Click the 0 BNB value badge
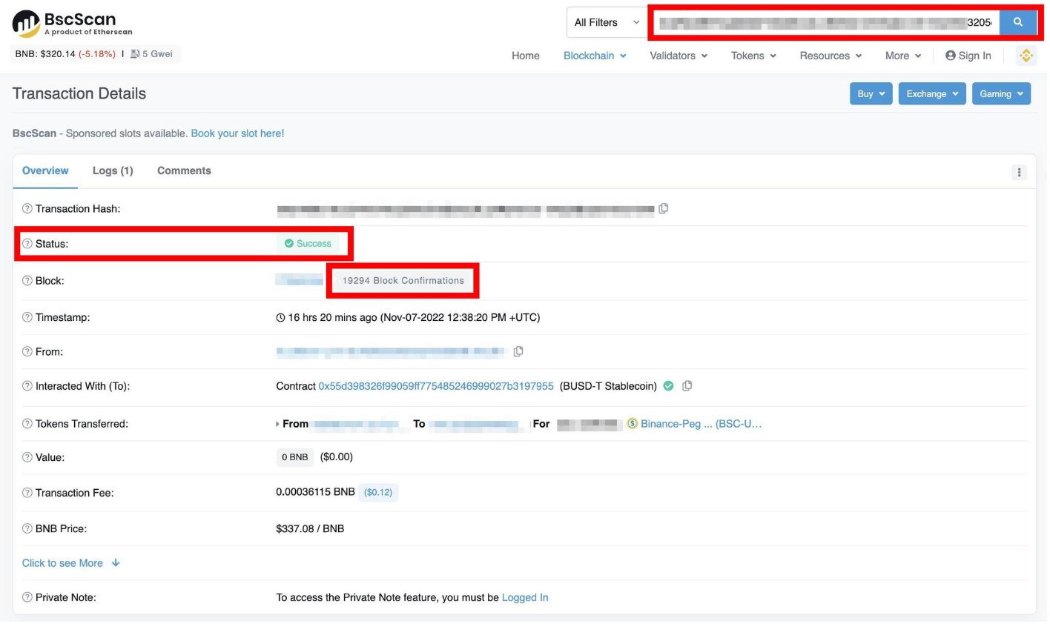The image size is (1050, 624). click(296, 458)
